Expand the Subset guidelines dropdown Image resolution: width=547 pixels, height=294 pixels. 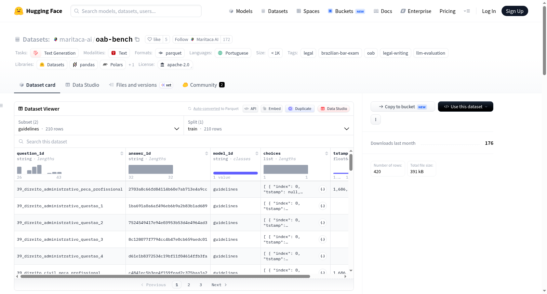tap(99, 125)
